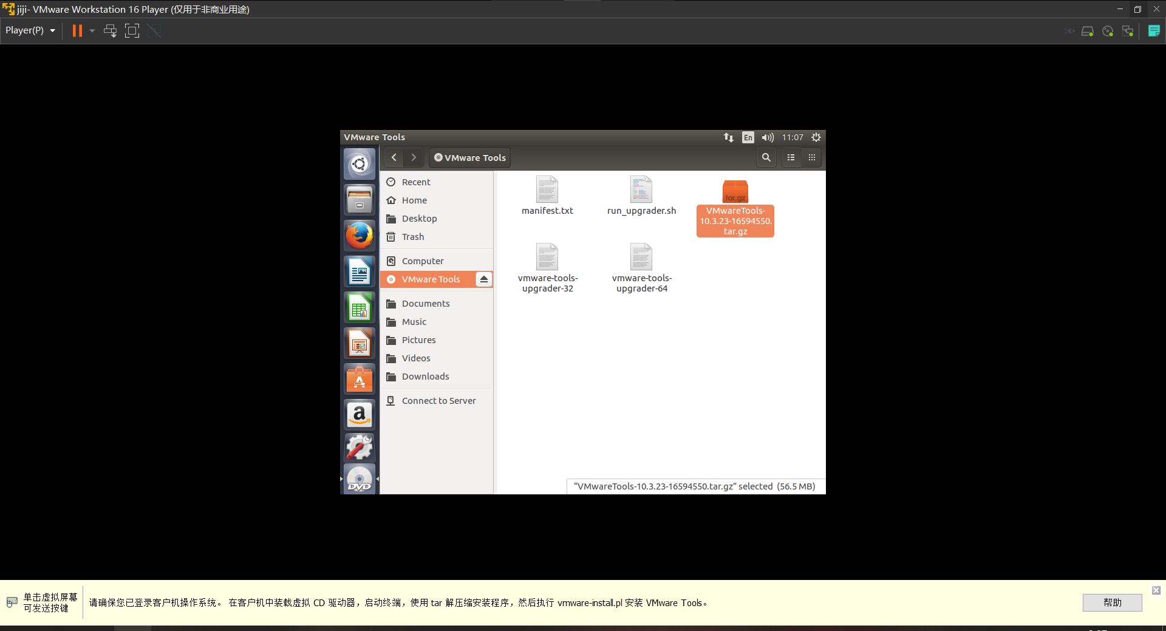Open LibreOffice Calc in the launcher
Screen dimensions: 1166x631
pos(359,308)
